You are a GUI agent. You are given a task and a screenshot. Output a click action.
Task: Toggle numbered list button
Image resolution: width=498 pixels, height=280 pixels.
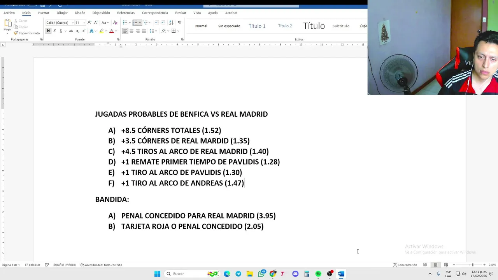pyautogui.click(x=135, y=23)
